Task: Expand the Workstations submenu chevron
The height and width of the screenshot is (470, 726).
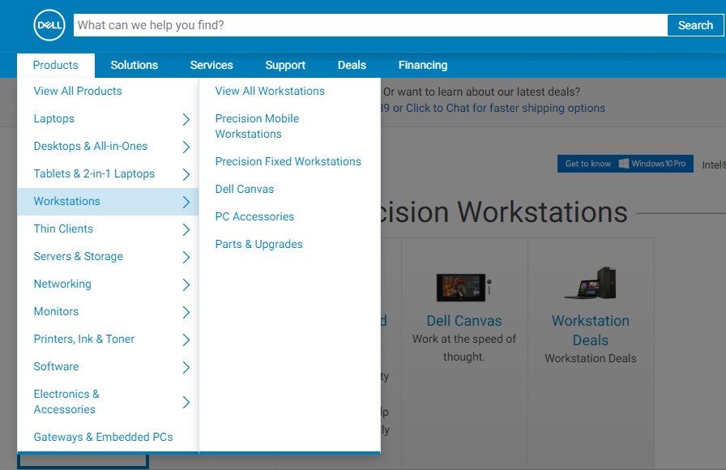Action: pyautogui.click(x=186, y=202)
